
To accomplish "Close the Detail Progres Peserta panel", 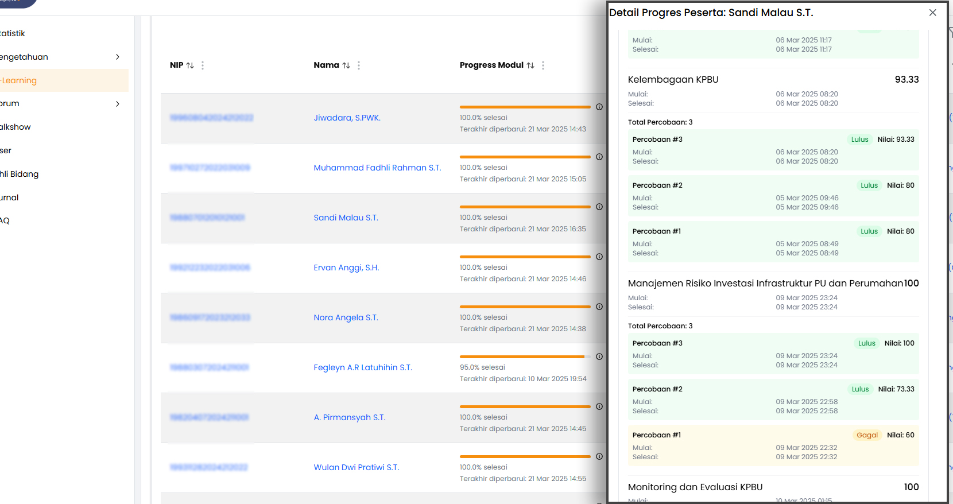I will pos(933,13).
